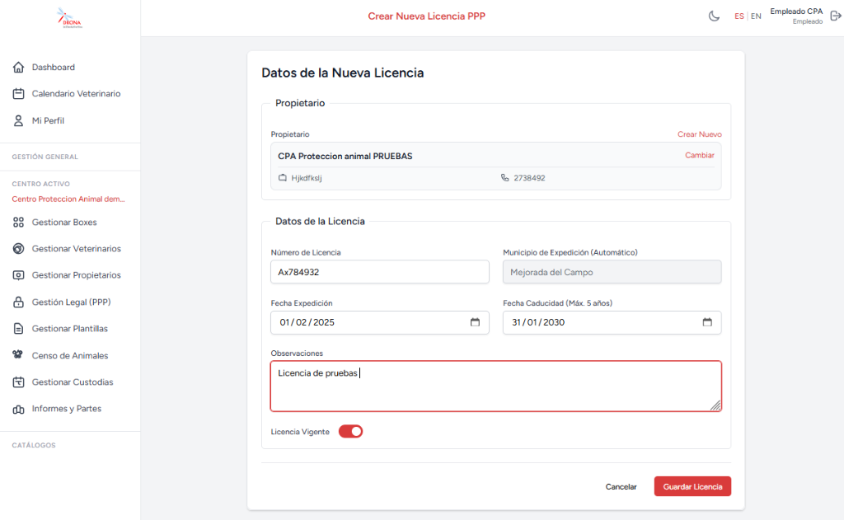The image size is (844, 520).
Task: Open calendar picker for Fecha Caducidad
Action: [x=707, y=322]
